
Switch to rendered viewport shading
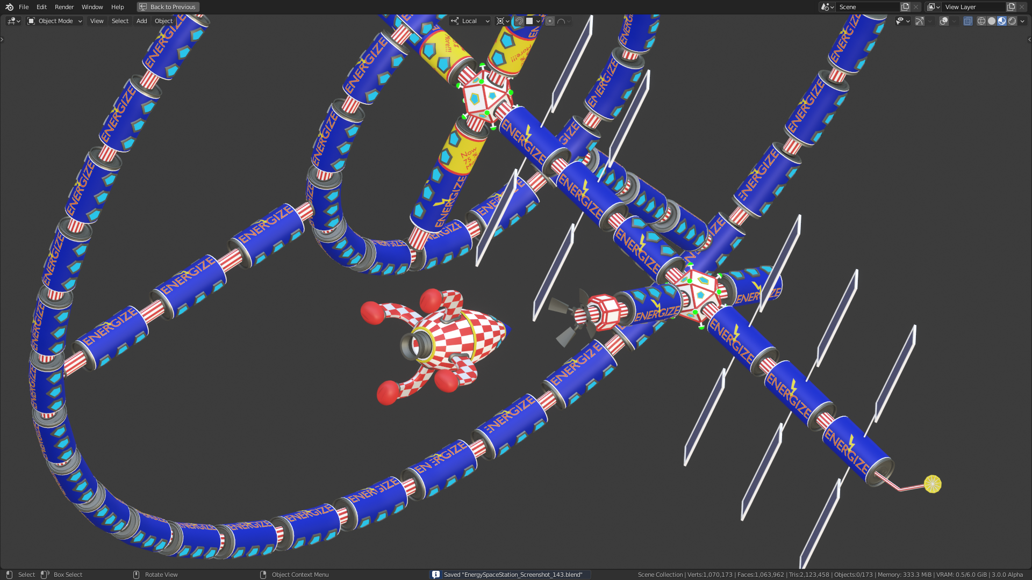[1012, 21]
